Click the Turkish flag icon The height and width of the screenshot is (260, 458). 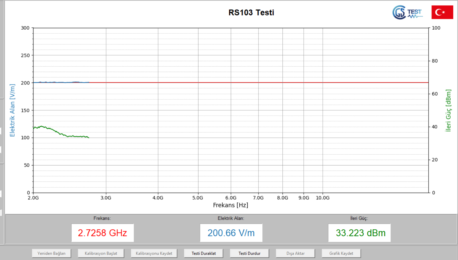click(442, 12)
